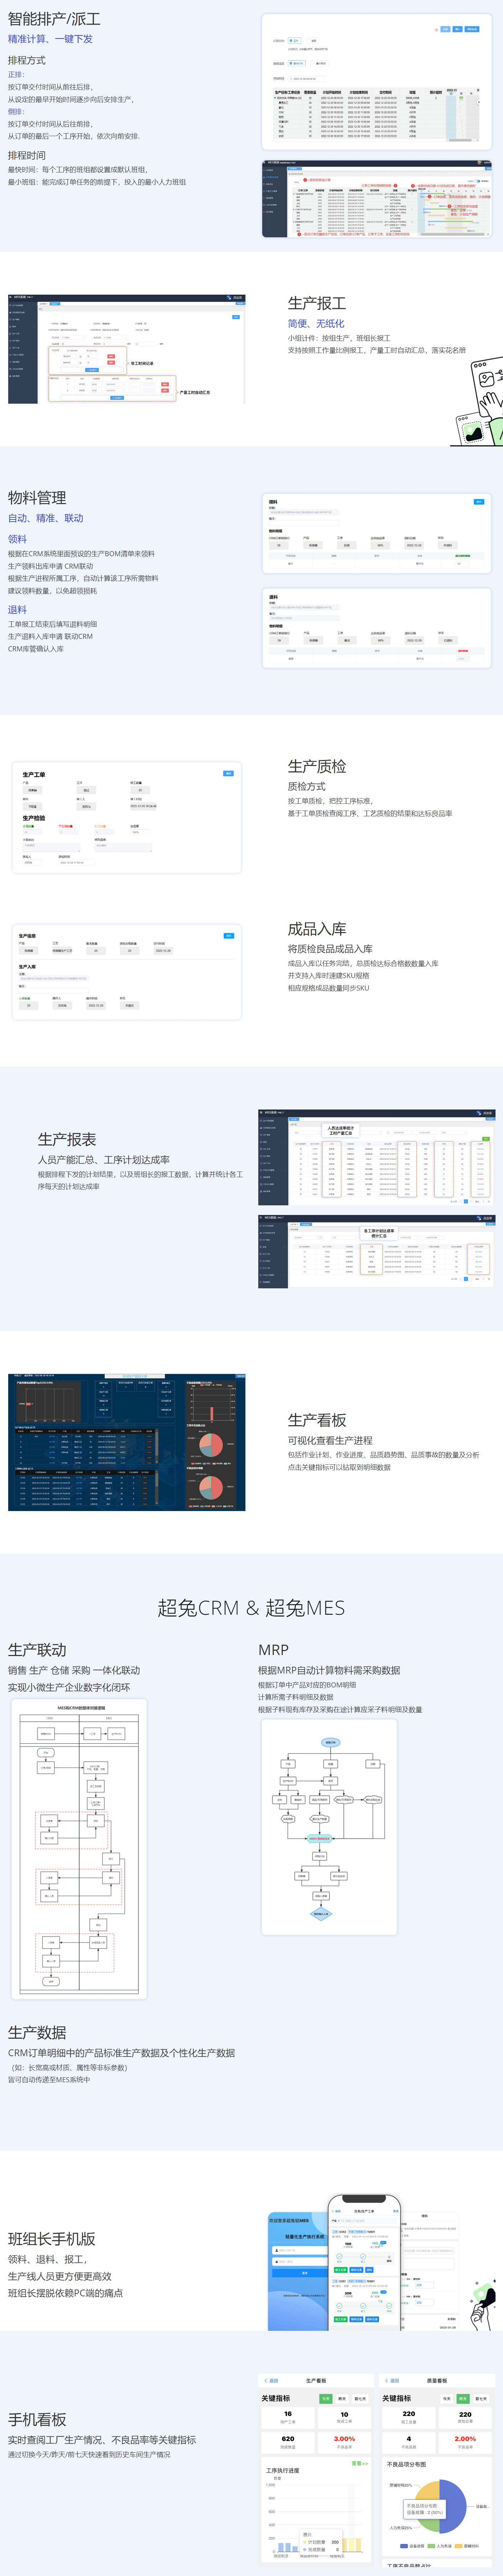The height and width of the screenshot is (2576, 503).
Task: Tap 报工记录 button for order S352
Action: [x=341, y=2270]
